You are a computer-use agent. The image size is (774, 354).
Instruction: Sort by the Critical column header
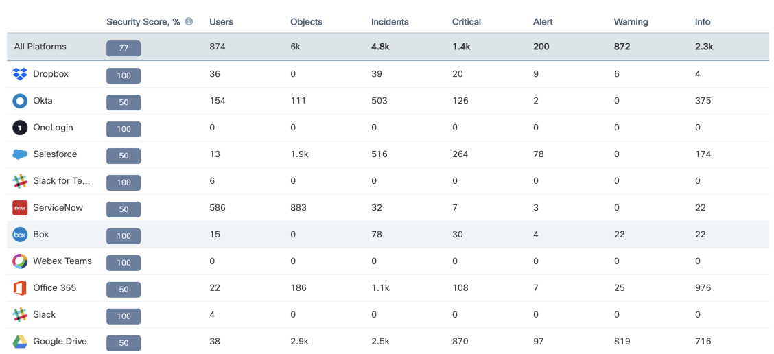pos(466,22)
